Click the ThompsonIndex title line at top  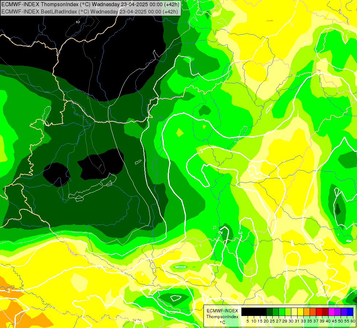click(x=90, y=4)
